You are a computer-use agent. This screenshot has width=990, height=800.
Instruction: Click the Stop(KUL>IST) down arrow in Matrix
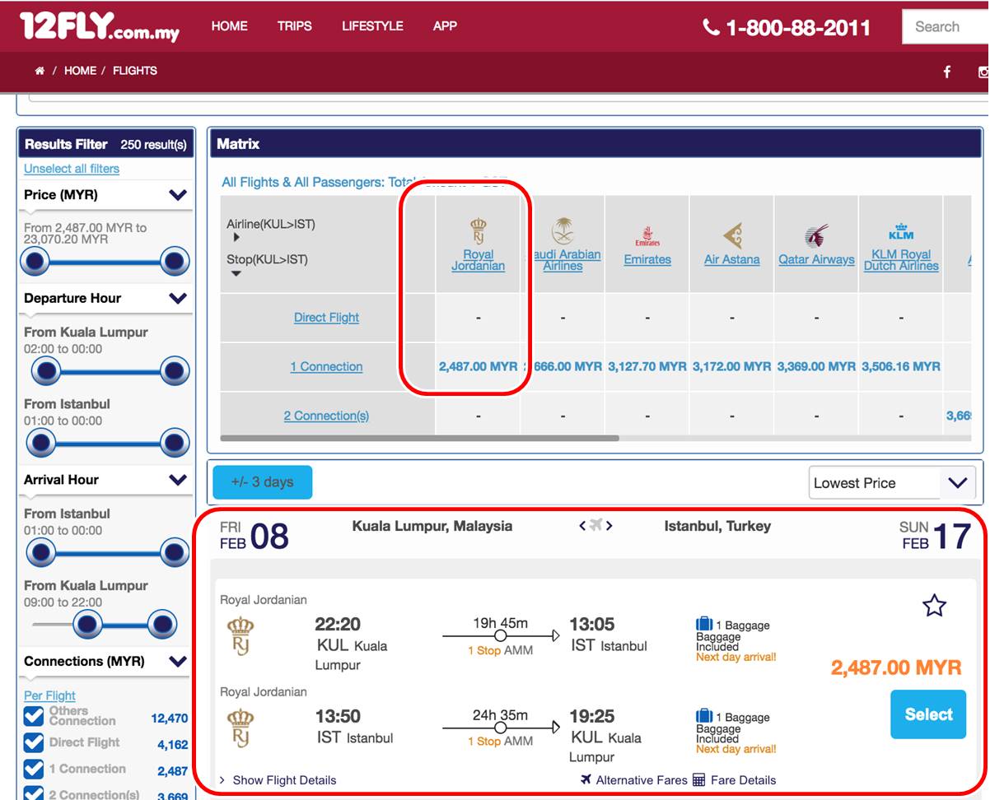[x=236, y=273]
